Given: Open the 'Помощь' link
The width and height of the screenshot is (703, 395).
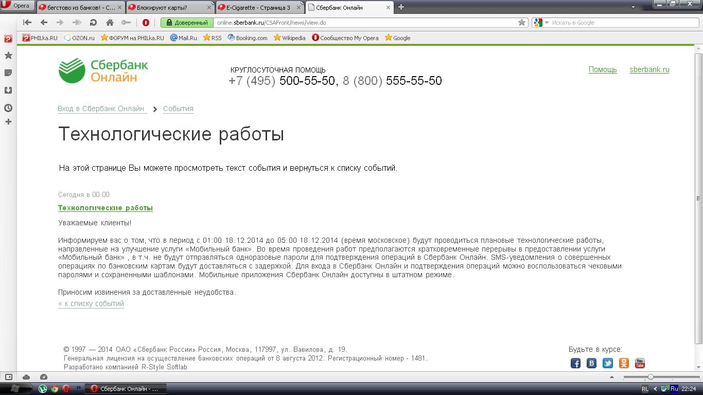Looking at the screenshot, I should [603, 69].
